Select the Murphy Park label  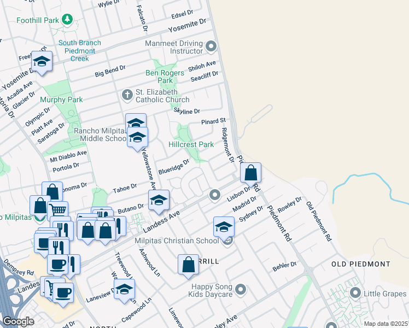[x=61, y=99]
